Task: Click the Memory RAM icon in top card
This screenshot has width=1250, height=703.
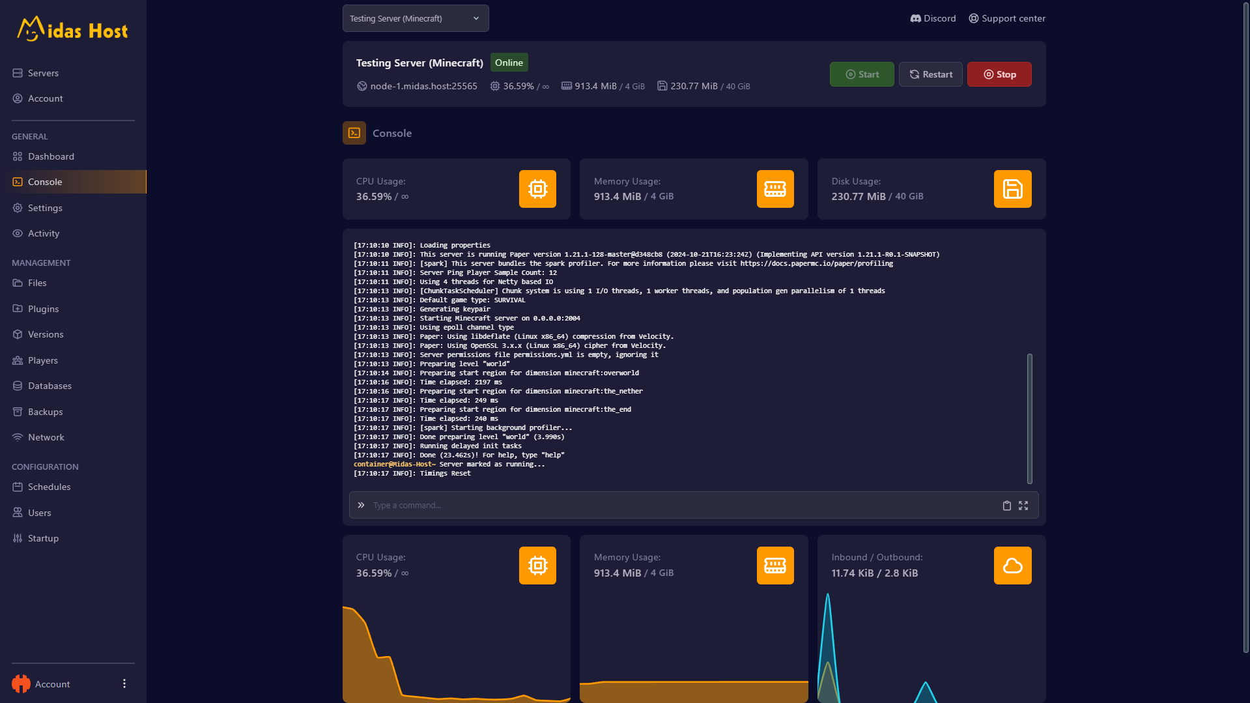Action: pos(775,189)
